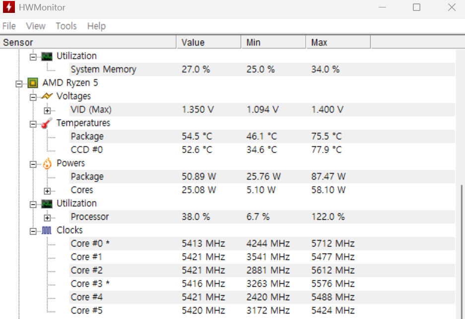Select the VID (Max) row label
Viewport: 465px width, 319px height.
point(91,110)
